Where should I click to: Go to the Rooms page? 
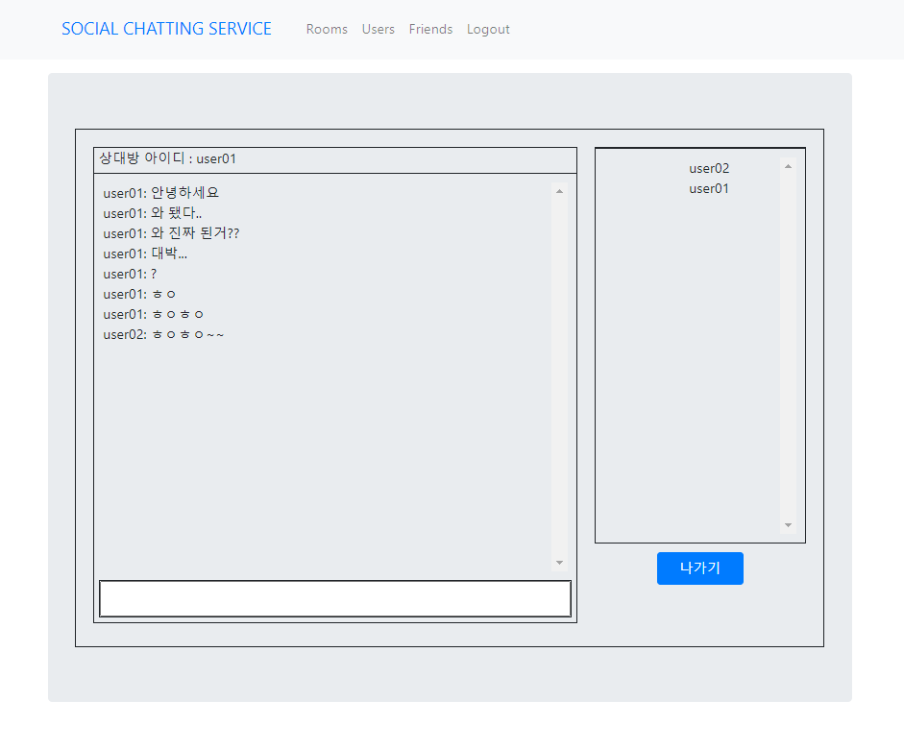[x=327, y=30]
